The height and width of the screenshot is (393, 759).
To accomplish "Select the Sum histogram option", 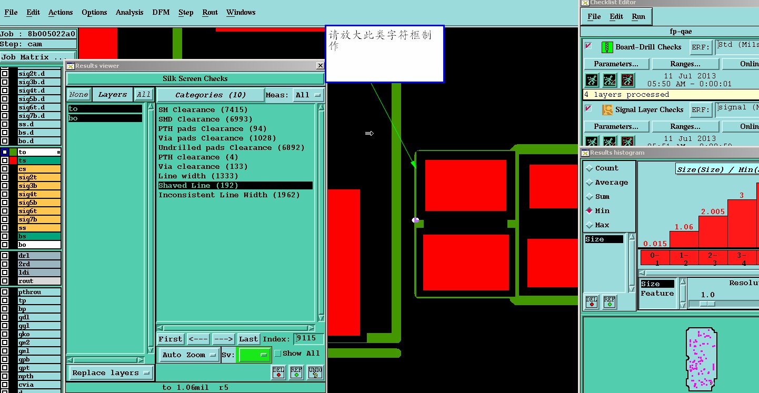I will click(x=589, y=197).
